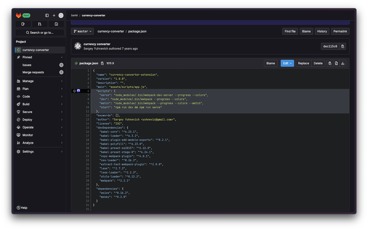Click the blue blame icon on line 6
Image resolution: width=368 pixels, height=230 pixels.
click(78, 91)
